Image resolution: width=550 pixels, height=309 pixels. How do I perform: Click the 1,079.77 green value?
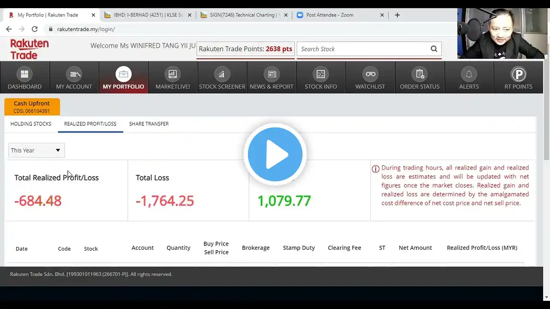pyautogui.click(x=284, y=201)
